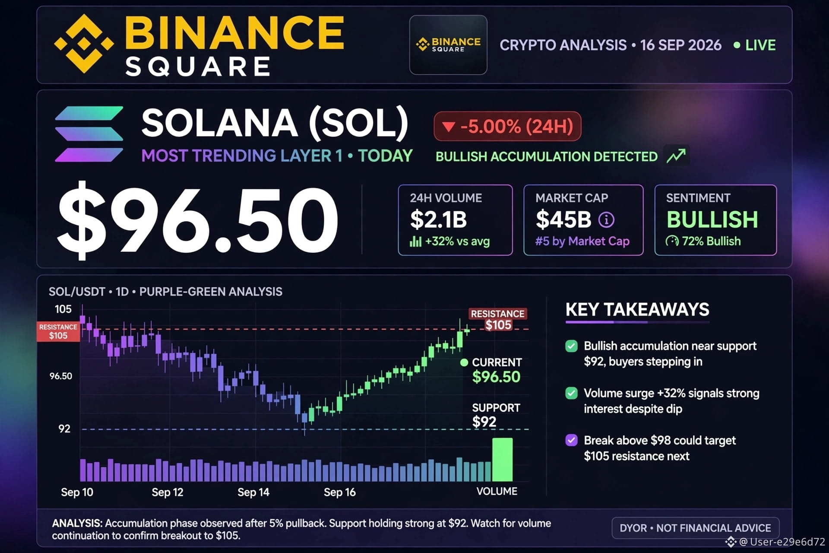Toggle the purple break above $98 checkbox
829x553 pixels.
coord(571,440)
